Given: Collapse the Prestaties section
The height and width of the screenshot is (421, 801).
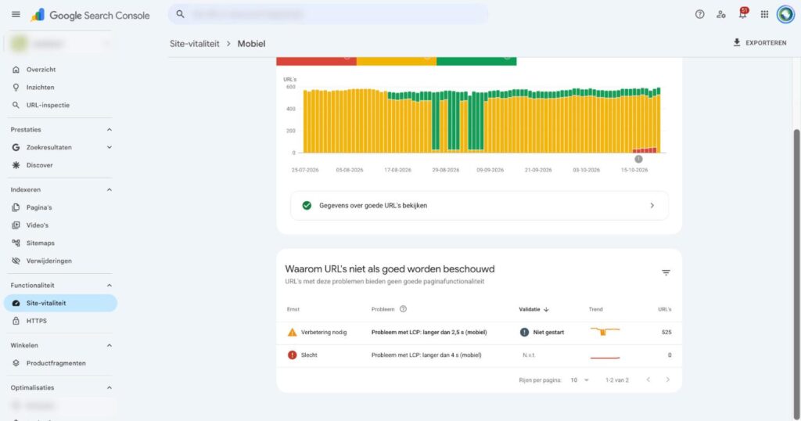Looking at the screenshot, I should [x=110, y=130].
